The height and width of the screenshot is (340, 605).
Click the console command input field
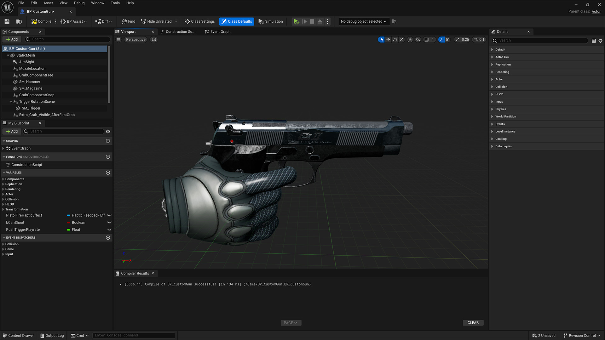tap(134, 336)
